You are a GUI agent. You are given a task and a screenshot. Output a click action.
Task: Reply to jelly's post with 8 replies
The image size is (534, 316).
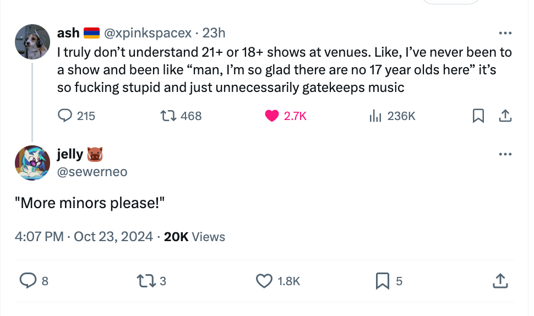pos(28,281)
